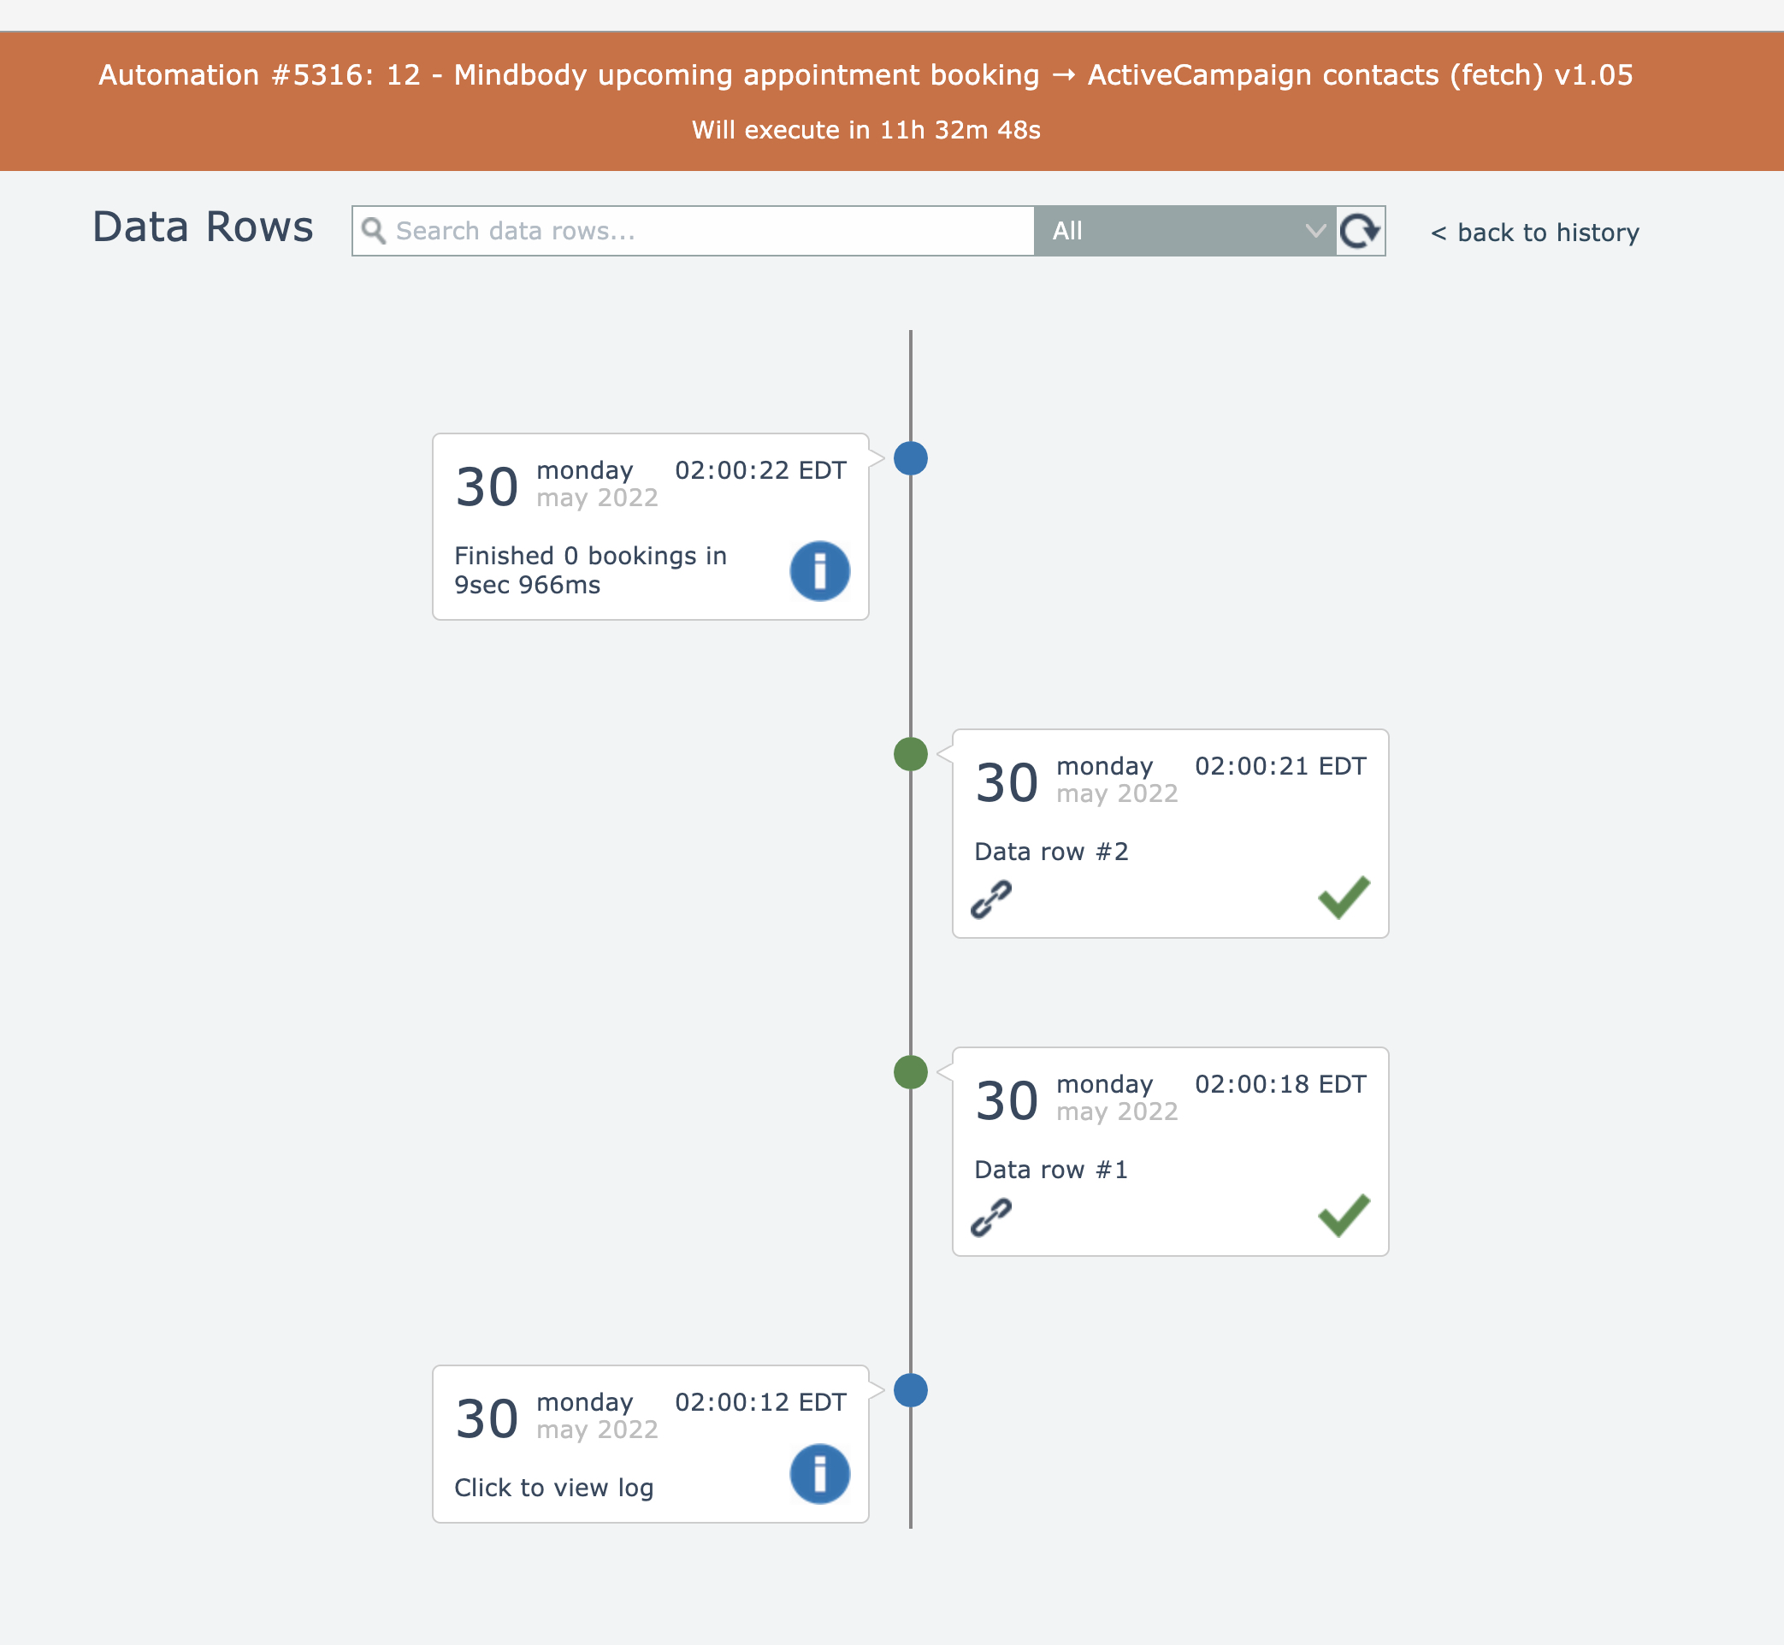The width and height of the screenshot is (1784, 1645).
Task: Open info icon on Click to view log entry
Action: pos(819,1473)
